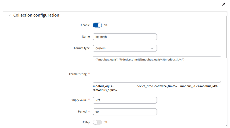
Task: Click the Period field showing 60
Action: click(x=125, y=112)
